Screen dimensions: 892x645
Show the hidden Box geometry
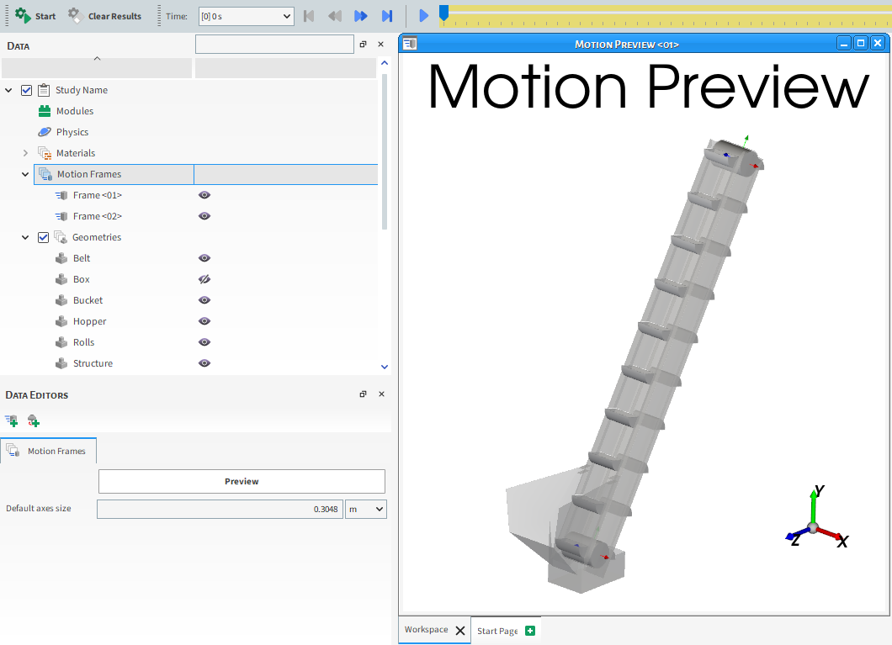pyautogui.click(x=204, y=279)
